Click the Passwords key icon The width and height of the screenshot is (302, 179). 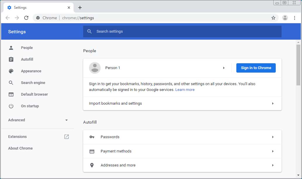[92, 137]
